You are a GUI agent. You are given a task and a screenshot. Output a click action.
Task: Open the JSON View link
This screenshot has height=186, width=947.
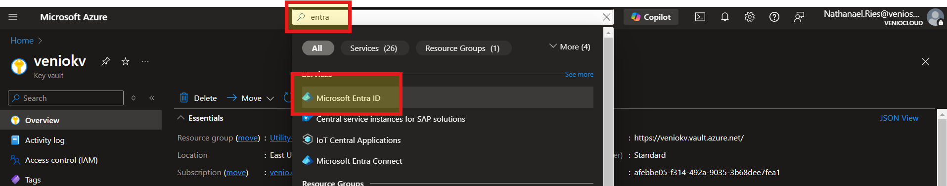(x=899, y=118)
